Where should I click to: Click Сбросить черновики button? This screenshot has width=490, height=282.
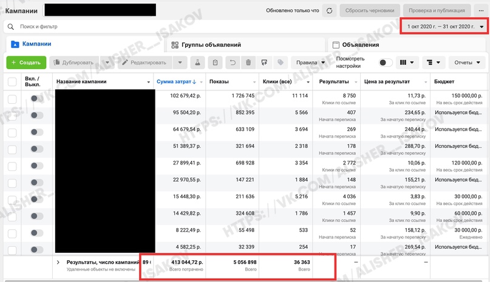point(370,11)
